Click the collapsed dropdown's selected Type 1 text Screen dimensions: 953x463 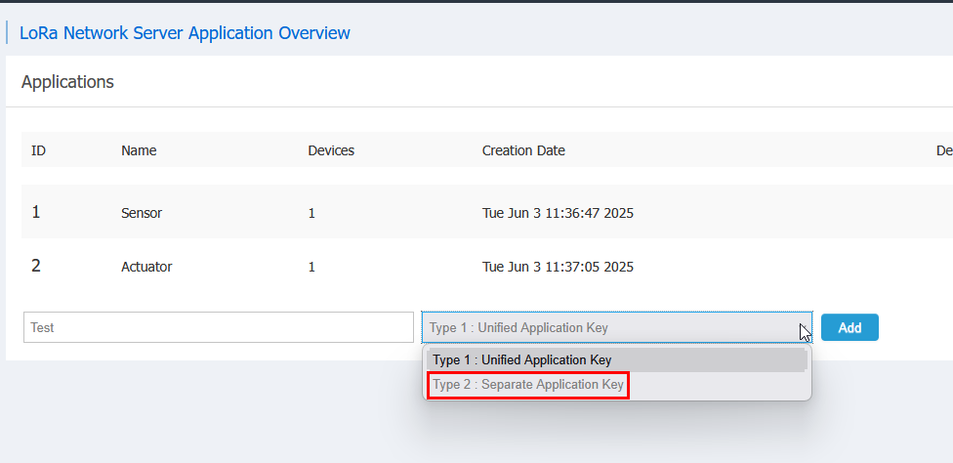pyautogui.click(x=518, y=328)
